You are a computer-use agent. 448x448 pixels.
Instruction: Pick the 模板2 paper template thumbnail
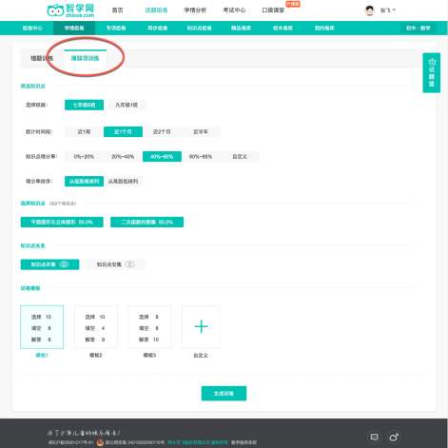[x=96, y=327]
